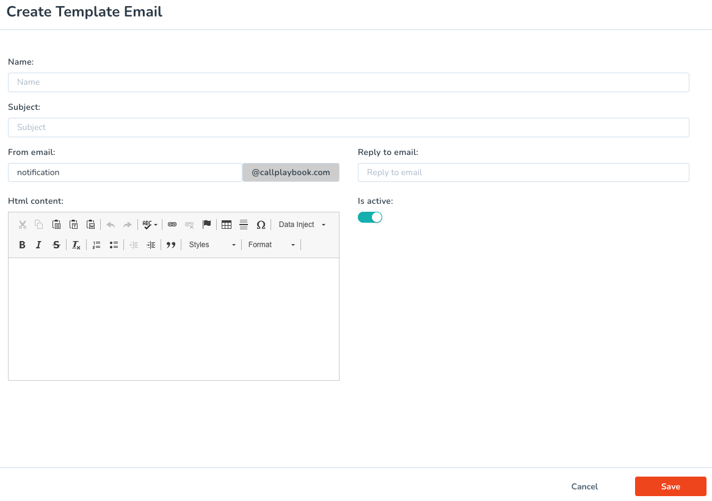Viewport: 712px width, 501px height.
Task: Click Decrease Indent icon
Action: point(134,245)
